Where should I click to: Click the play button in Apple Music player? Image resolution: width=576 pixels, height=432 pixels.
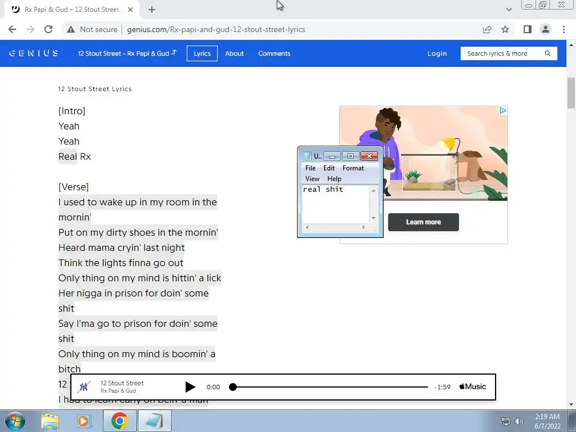coord(190,387)
